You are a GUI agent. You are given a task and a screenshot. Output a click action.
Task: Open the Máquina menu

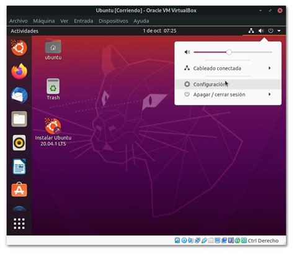44,21
